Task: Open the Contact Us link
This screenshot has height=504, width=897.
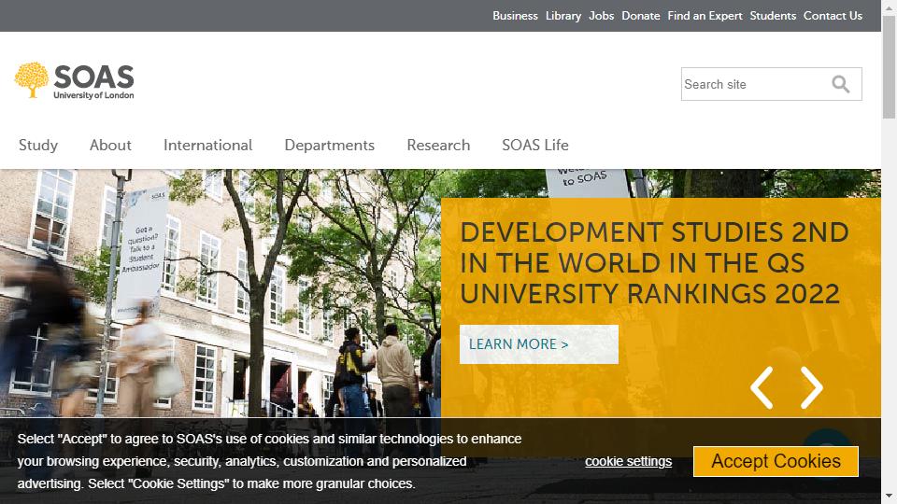Action: (x=833, y=16)
